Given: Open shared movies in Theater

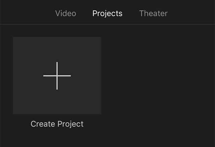Looking at the screenshot, I should [x=153, y=13].
